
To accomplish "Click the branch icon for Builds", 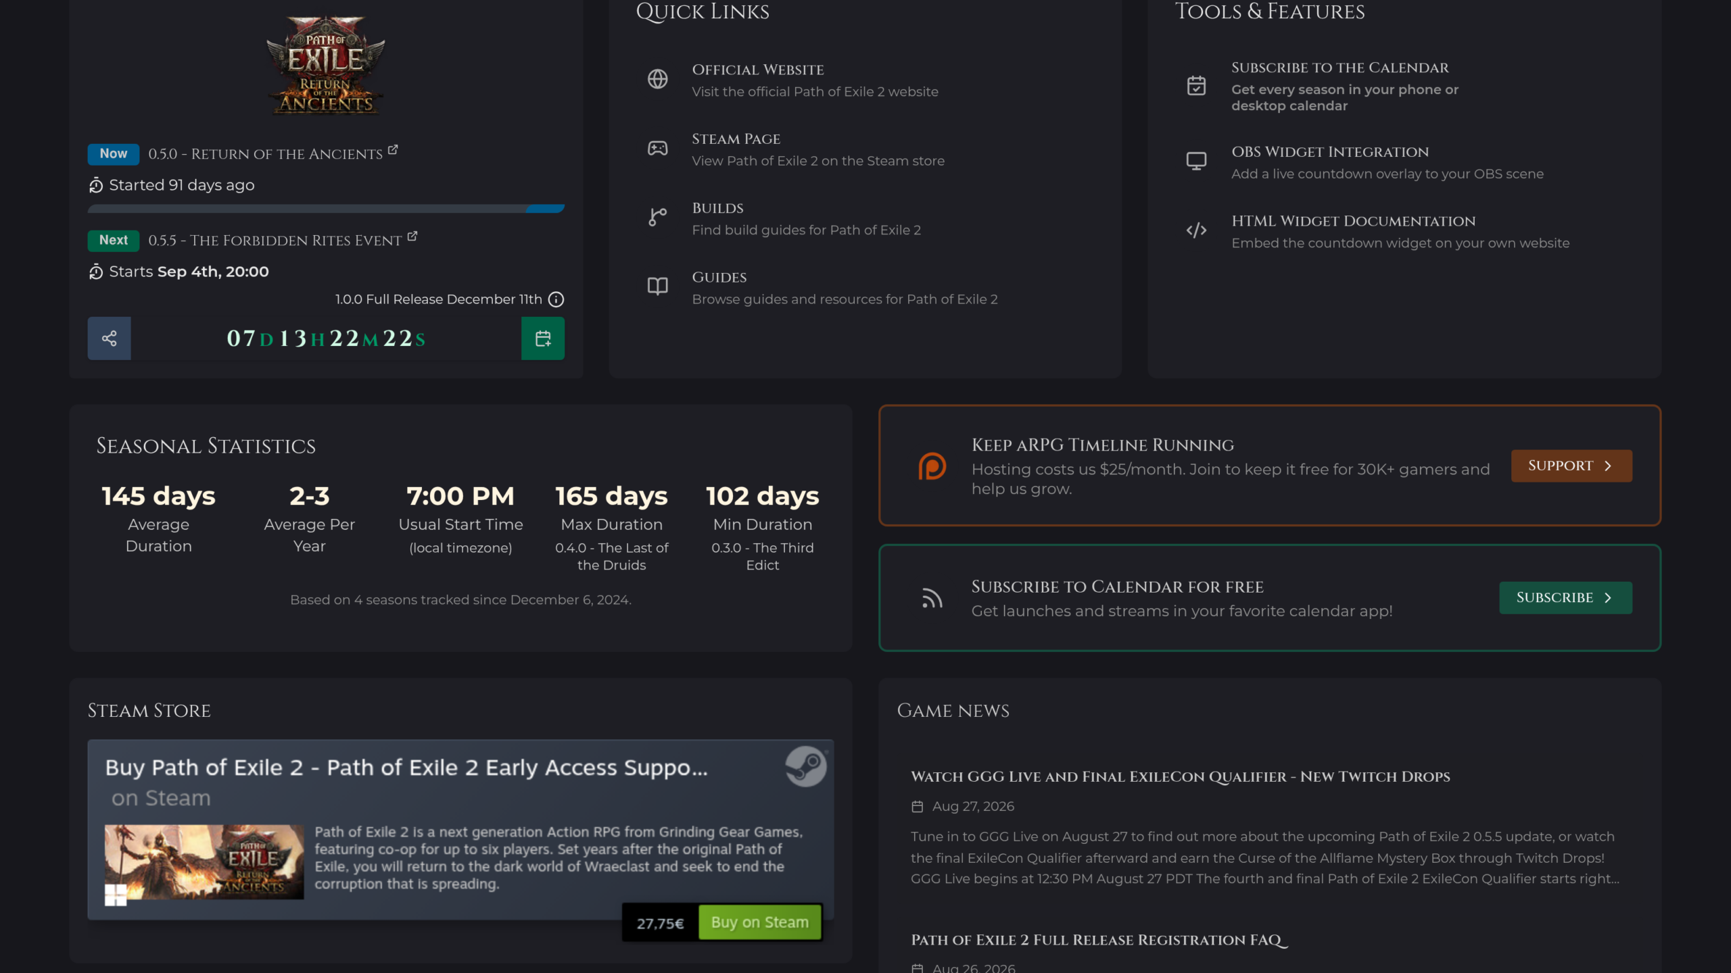I will click(x=658, y=218).
